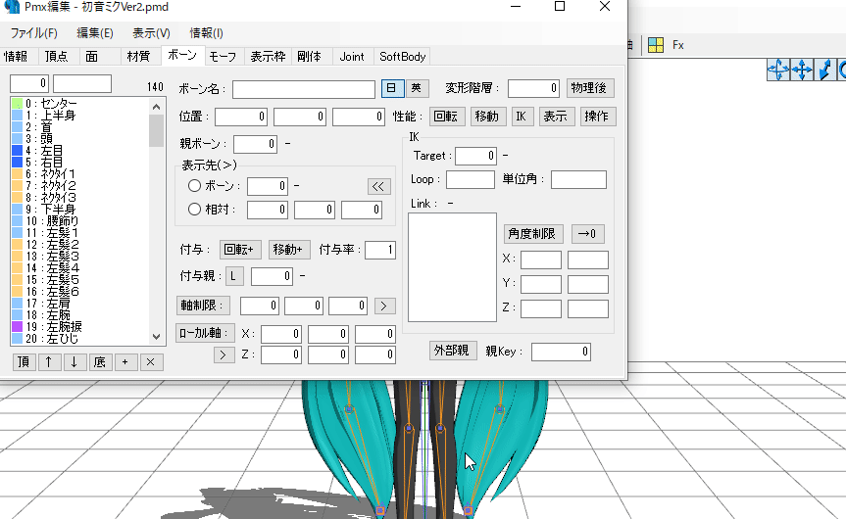The image size is (846, 519).
Task: Toggle the 回転 capability button
Action: click(x=447, y=117)
